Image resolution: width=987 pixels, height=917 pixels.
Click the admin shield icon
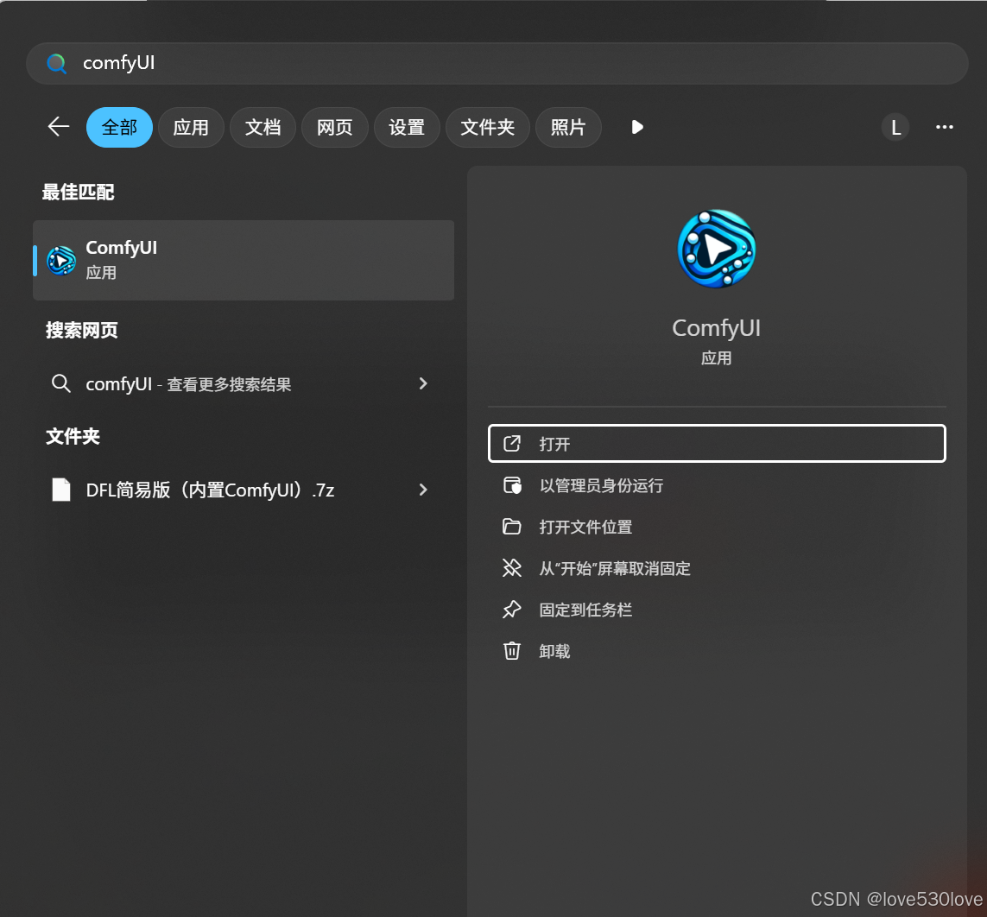coord(512,485)
